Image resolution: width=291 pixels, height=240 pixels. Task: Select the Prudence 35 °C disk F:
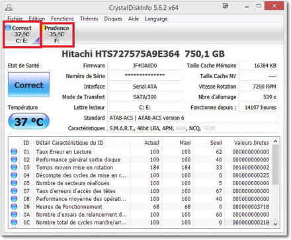pos(57,34)
